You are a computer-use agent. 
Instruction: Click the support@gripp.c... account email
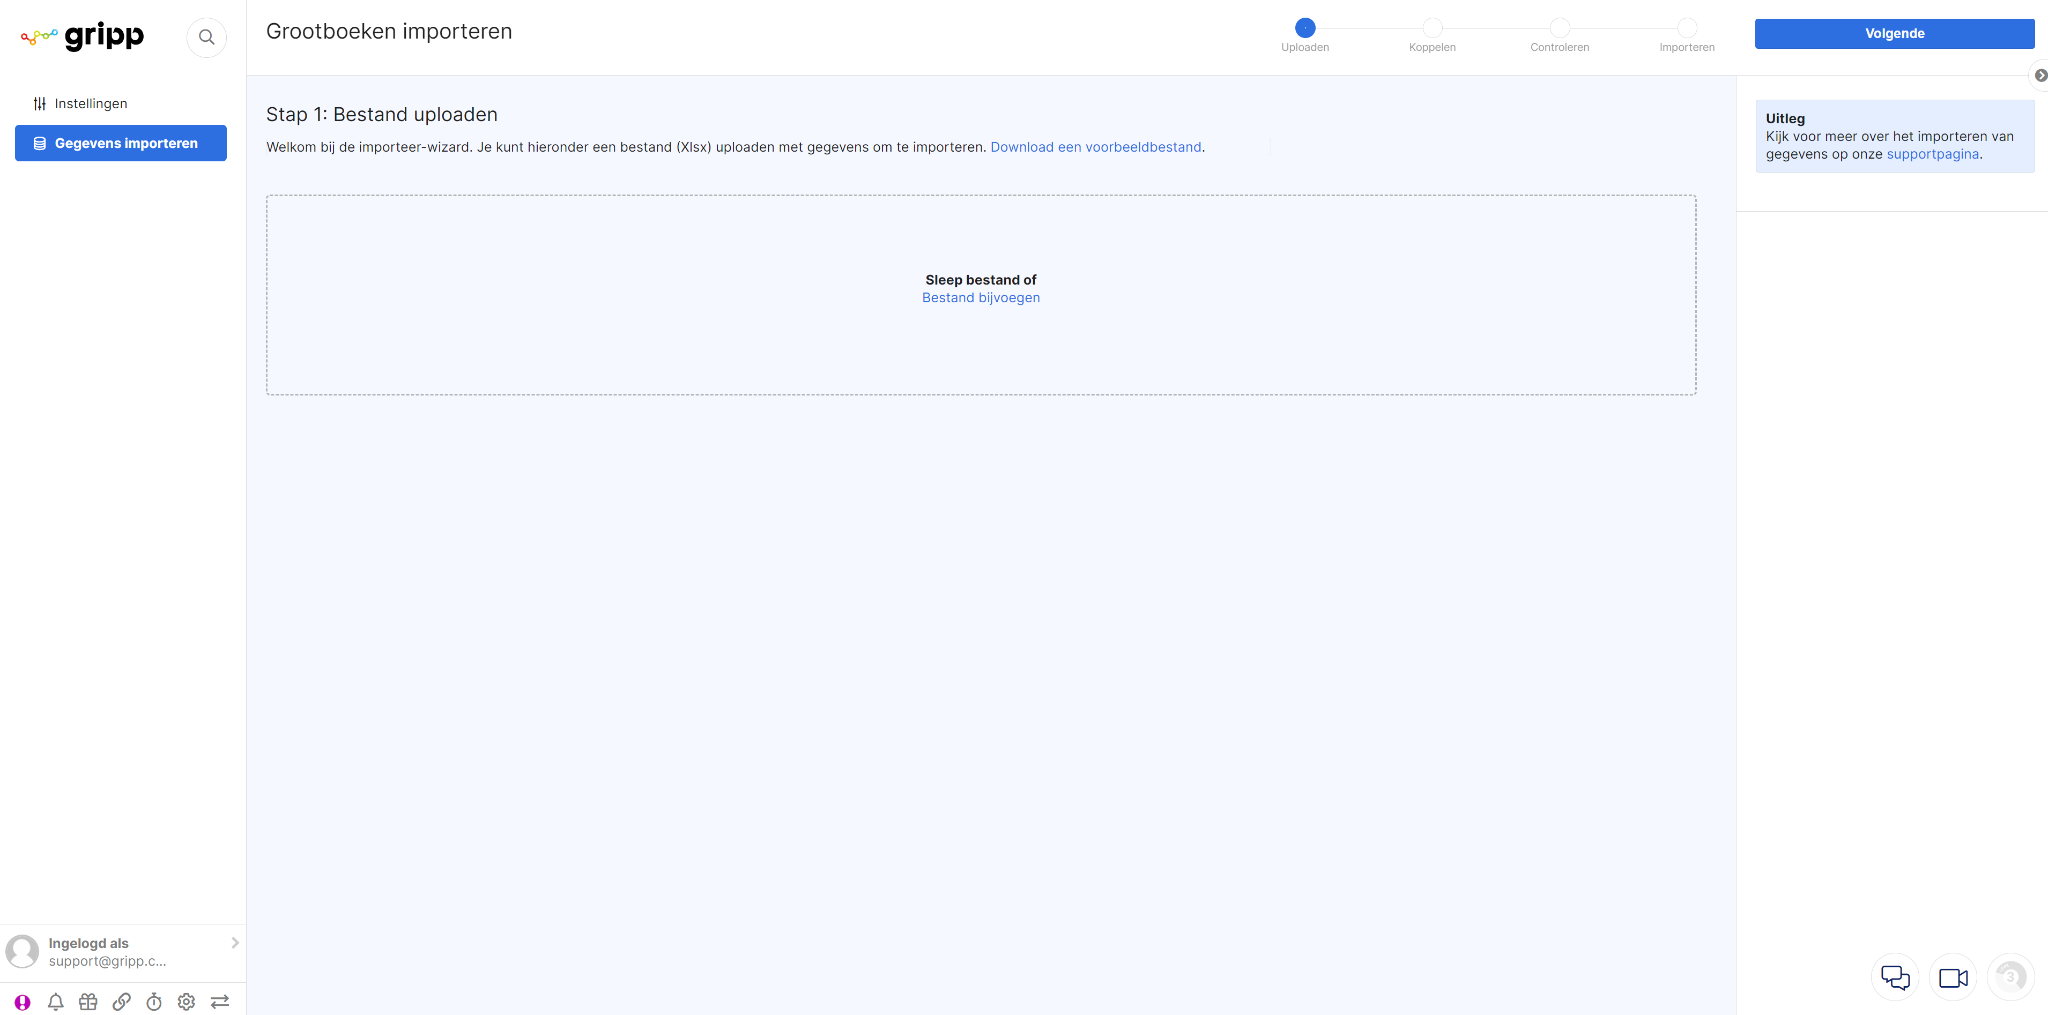coord(107,961)
